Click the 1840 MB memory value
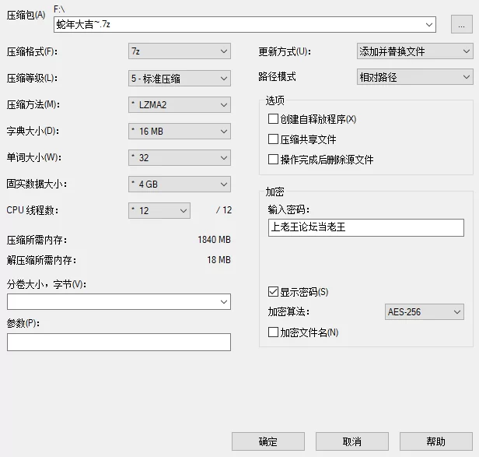 (x=214, y=240)
